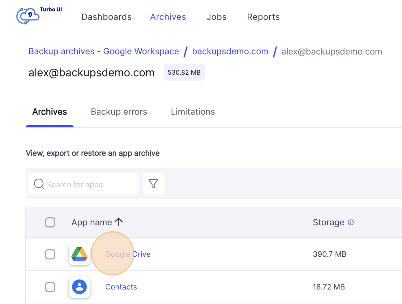Viewport: 402px width, 304px height.
Task: Click the Contacts app icon
Action: point(79,287)
